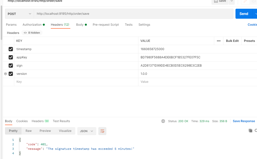Open Bulk Edit mode
Image resolution: width=257 pixels, height=159 pixels.
[x=232, y=41]
